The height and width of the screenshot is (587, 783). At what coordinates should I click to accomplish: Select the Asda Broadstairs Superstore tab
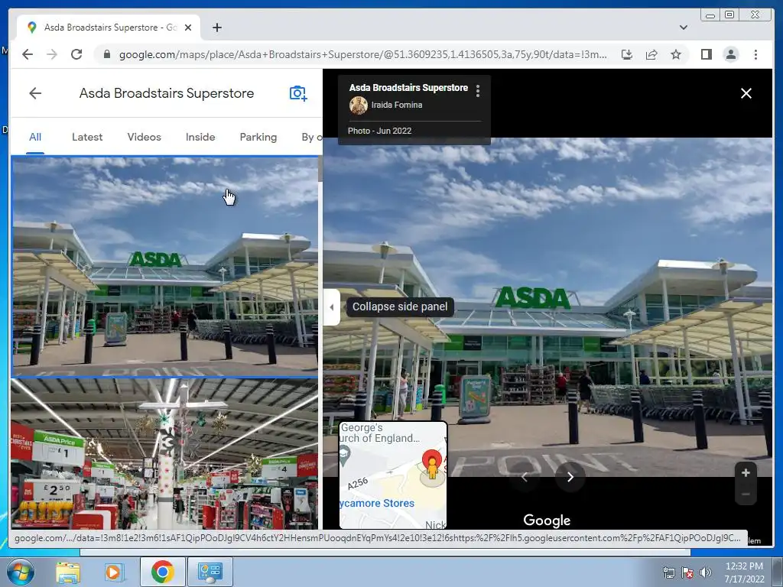click(x=109, y=28)
